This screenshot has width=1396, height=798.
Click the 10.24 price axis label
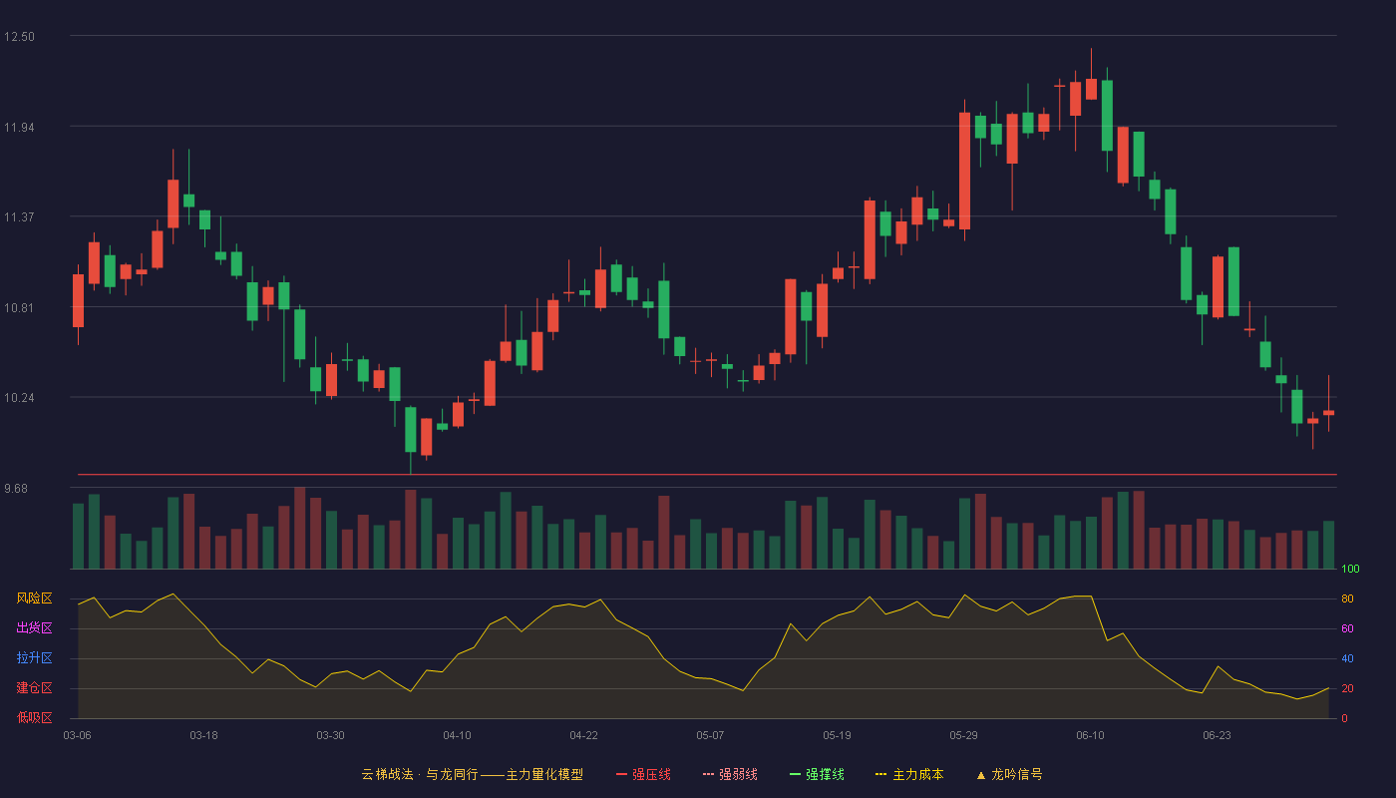[x=19, y=398]
